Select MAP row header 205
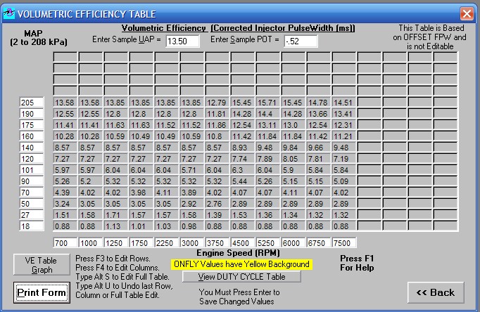 point(32,103)
